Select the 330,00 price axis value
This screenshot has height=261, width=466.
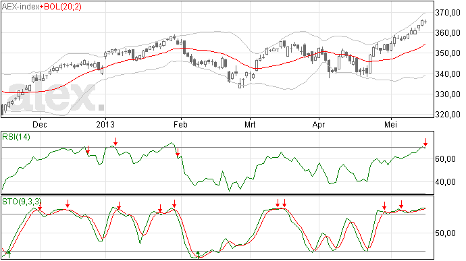point(448,94)
